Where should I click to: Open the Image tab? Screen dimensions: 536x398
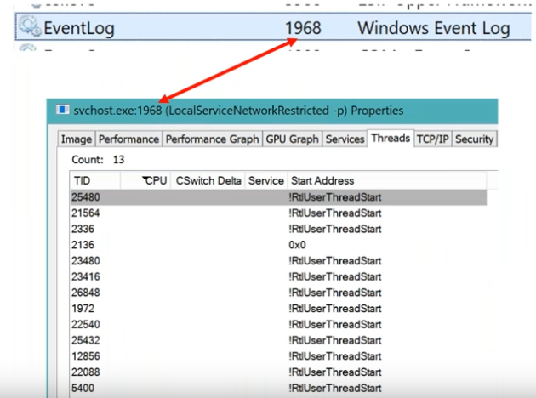pyautogui.click(x=77, y=139)
